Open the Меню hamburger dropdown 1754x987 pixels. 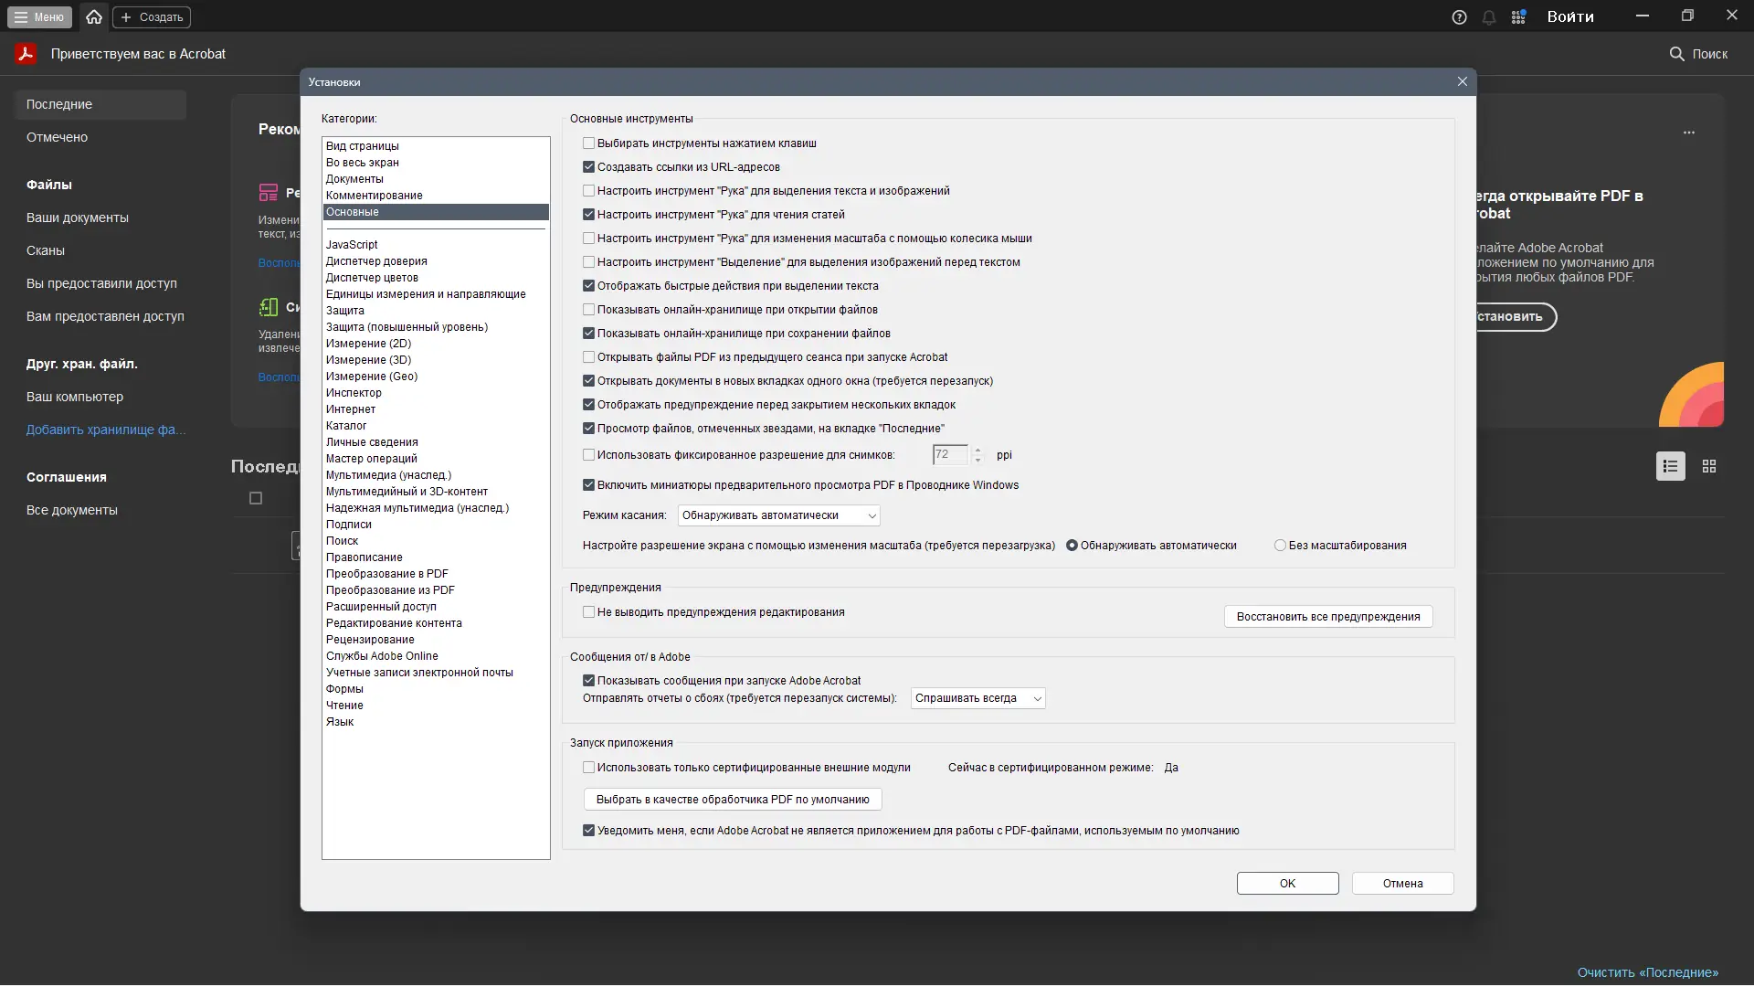[38, 16]
